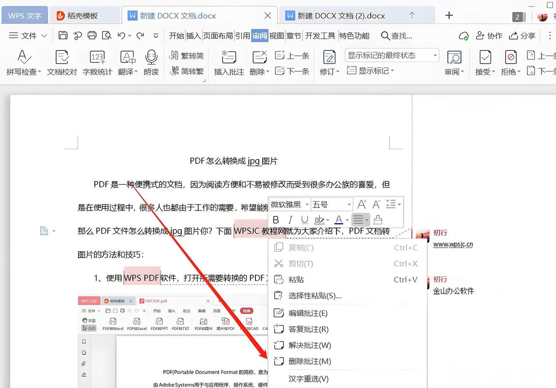This screenshot has width=556, height=388.
Task: Click the 金山办公软件 comment text
Action: pyautogui.click(x=453, y=291)
